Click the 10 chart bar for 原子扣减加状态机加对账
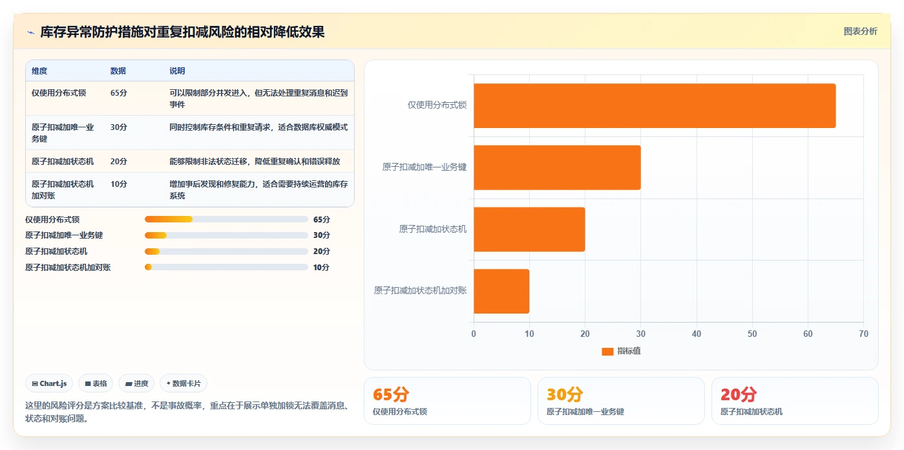 [x=501, y=292]
